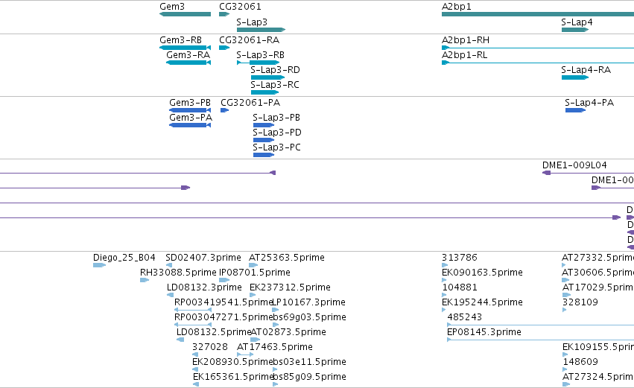Screen dimensions: 634x388
Task: Open the A2bp1-RL transcript label
Action: [x=465, y=55]
